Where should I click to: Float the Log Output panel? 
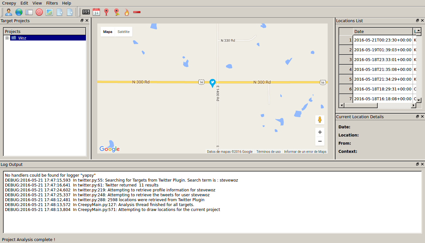417,164
